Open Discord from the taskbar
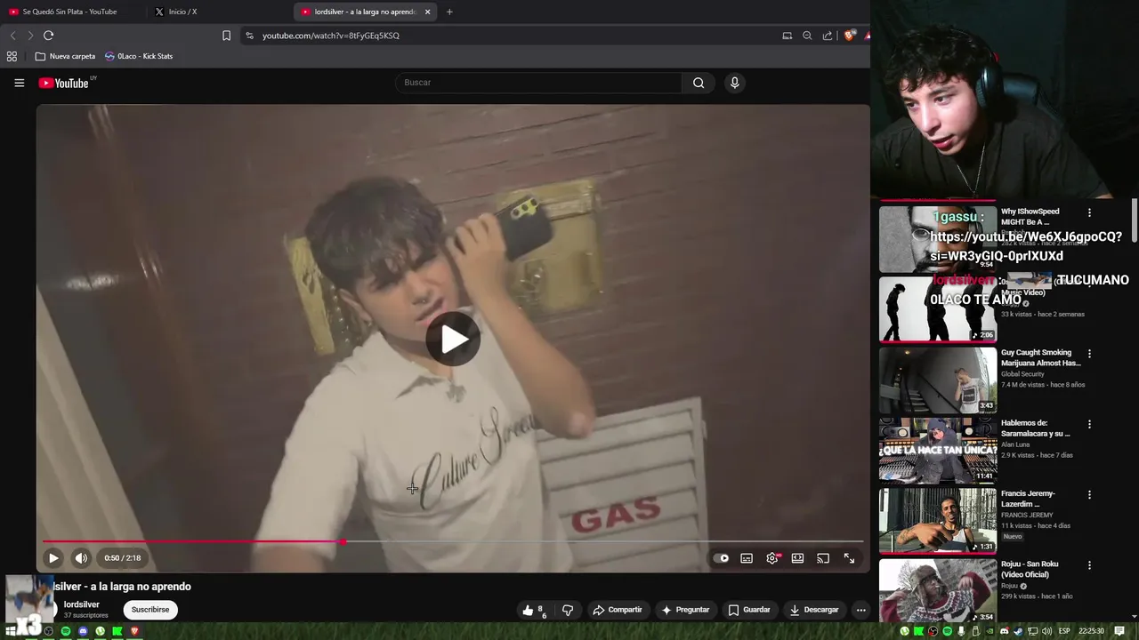Screen dimensions: 1139x640 pos(83,631)
